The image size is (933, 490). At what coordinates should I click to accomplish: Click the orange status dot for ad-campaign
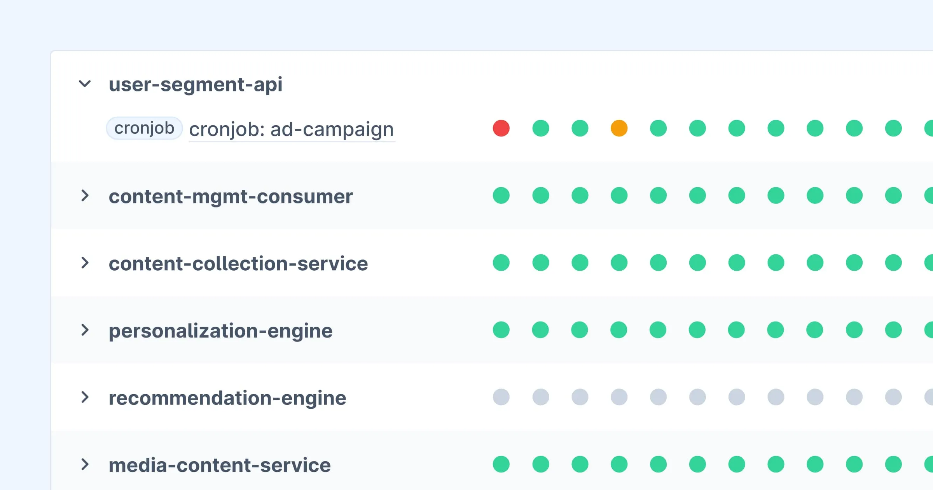pyautogui.click(x=619, y=128)
